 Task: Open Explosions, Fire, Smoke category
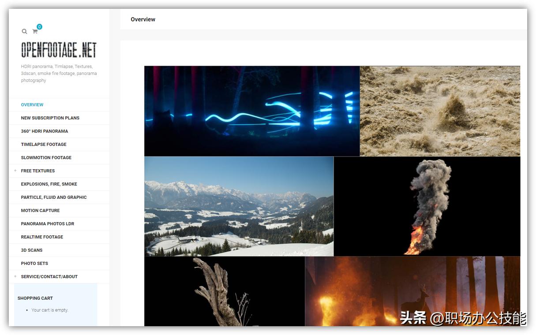pyautogui.click(x=49, y=184)
